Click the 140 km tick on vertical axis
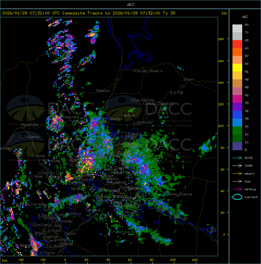This screenshot has height=264, width=261. tap(221, 83)
